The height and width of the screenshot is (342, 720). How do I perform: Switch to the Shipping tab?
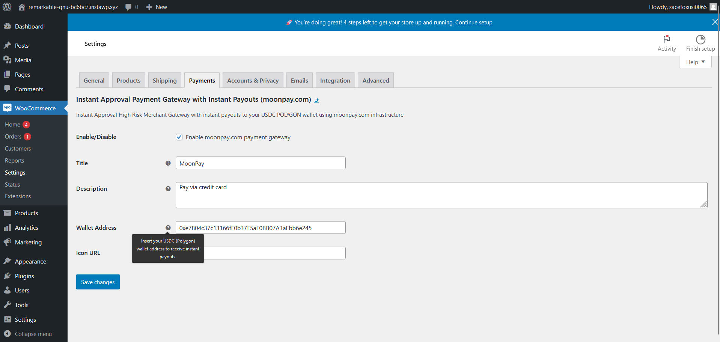click(x=164, y=80)
